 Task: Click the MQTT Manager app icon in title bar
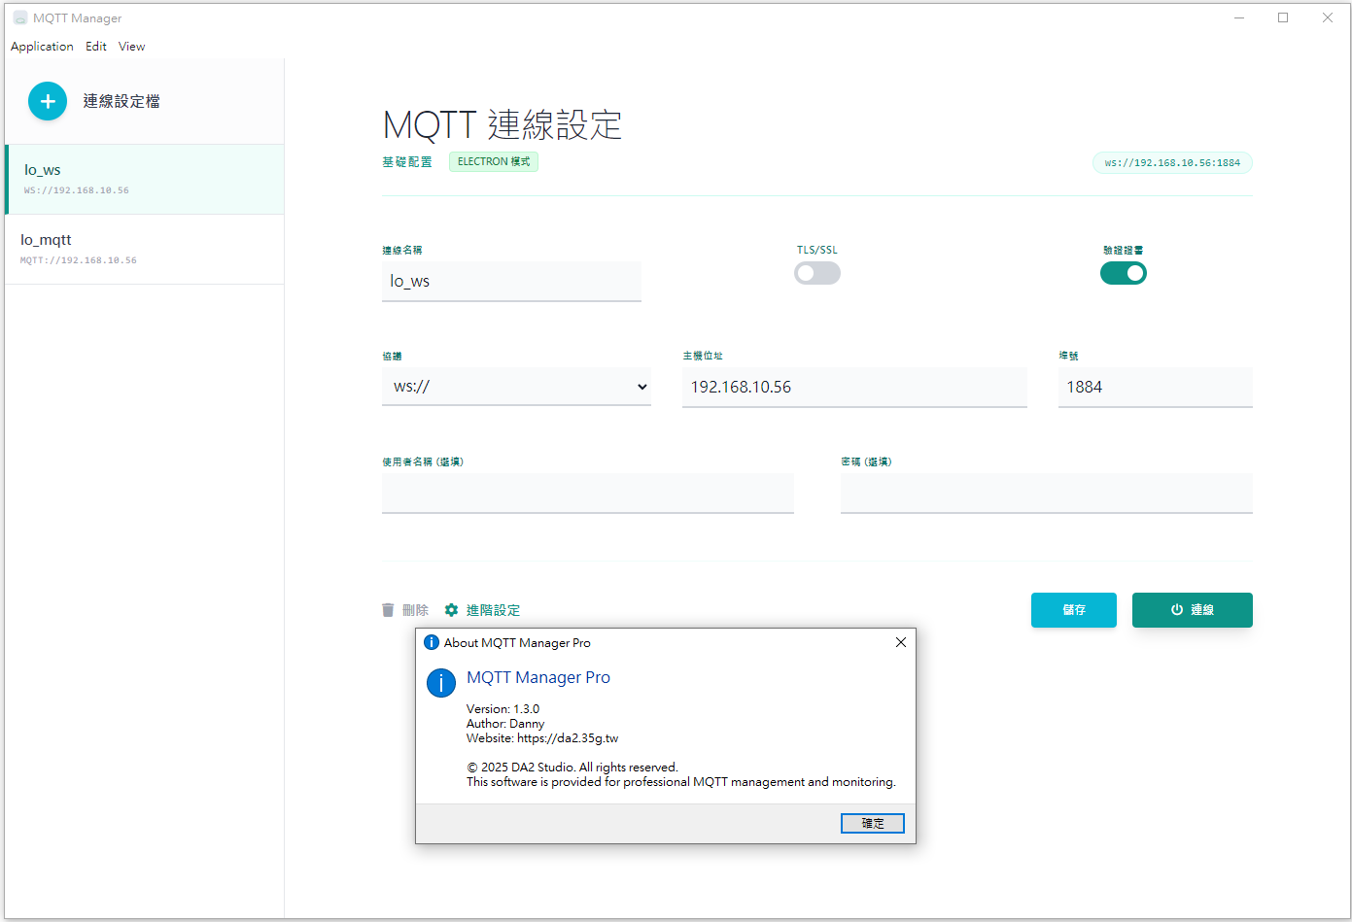tap(19, 17)
